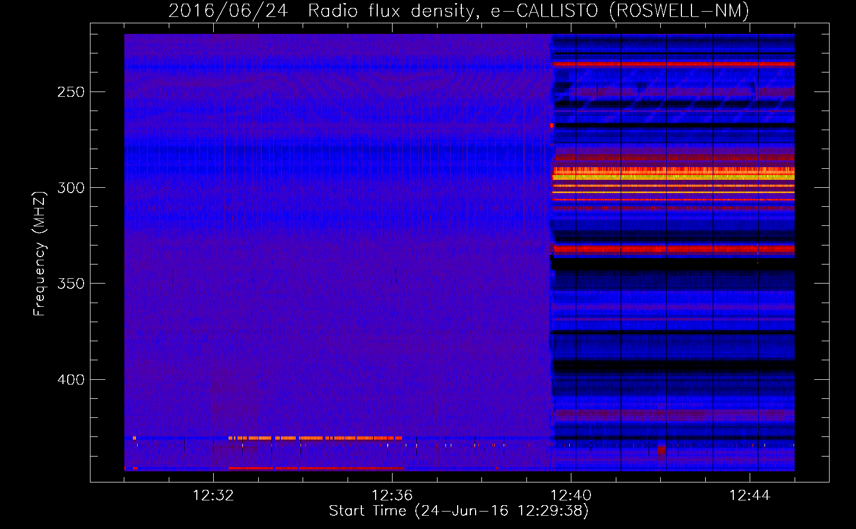
Task: Click the 400 frequency tick label
Action: 71,380
